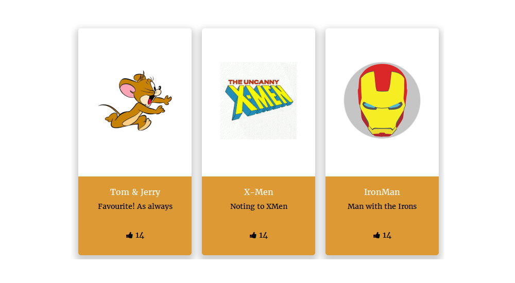Click the X-Men card title
Viewport: 515px width, 283px height.
[x=259, y=192]
